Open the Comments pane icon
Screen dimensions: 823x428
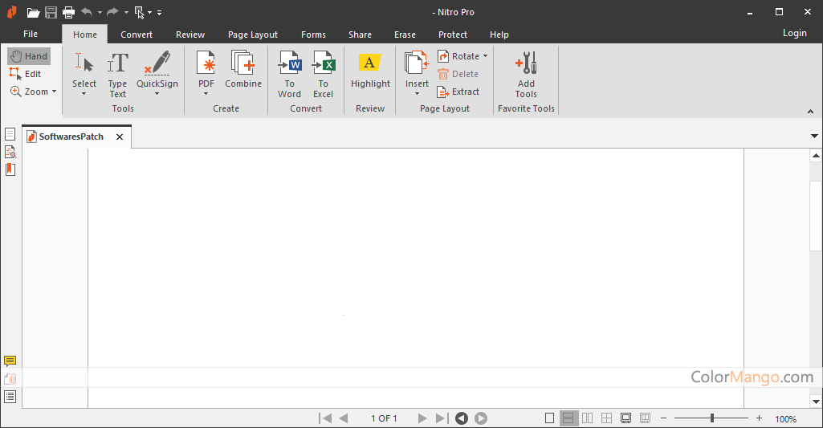10,361
